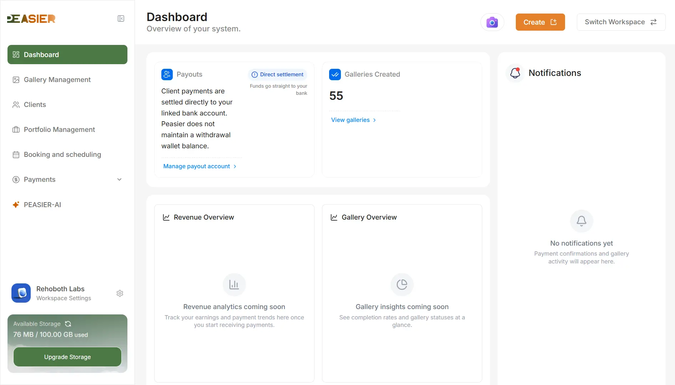The image size is (675, 385).
Task: Click the Direct settlement badge
Action: point(277,75)
